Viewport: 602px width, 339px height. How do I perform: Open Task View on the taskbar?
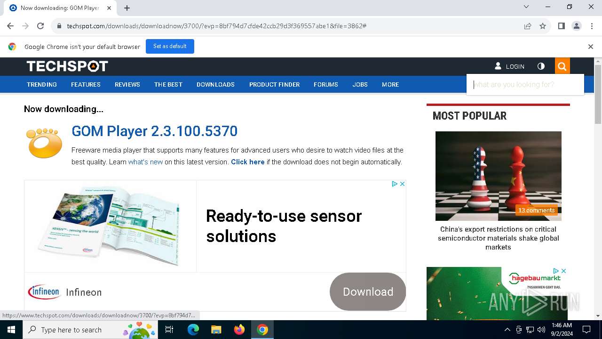pyautogui.click(x=169, y=330)
